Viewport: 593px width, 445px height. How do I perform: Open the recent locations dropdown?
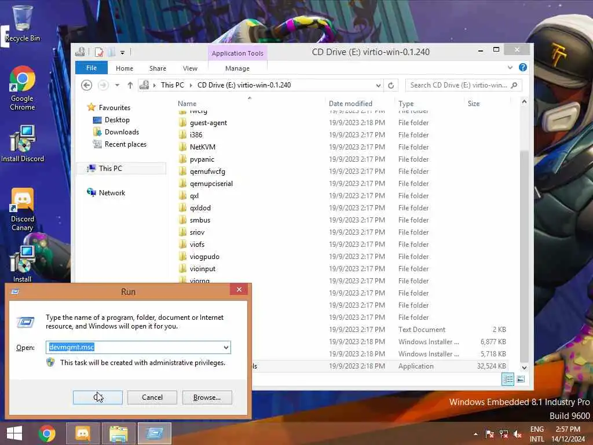click(117, 85)
